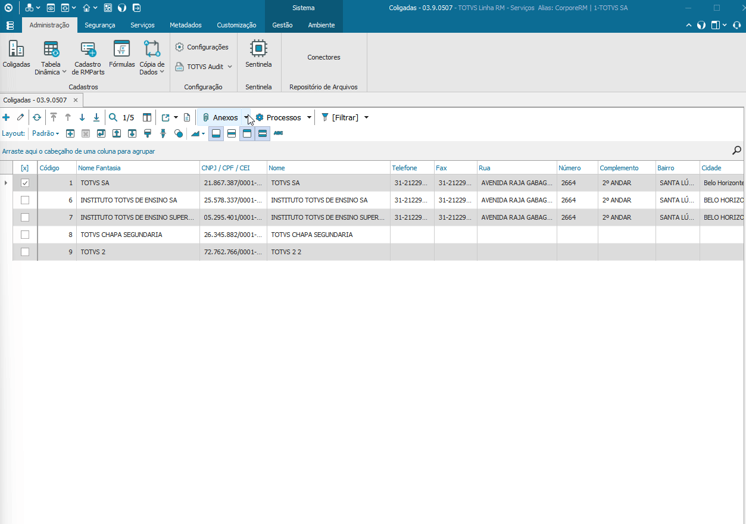
Task: Click the [Filtrar] button
Action: tap(340, 117)
